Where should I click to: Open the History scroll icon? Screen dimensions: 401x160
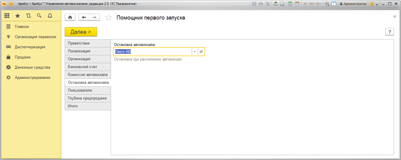tap(28, 16)
